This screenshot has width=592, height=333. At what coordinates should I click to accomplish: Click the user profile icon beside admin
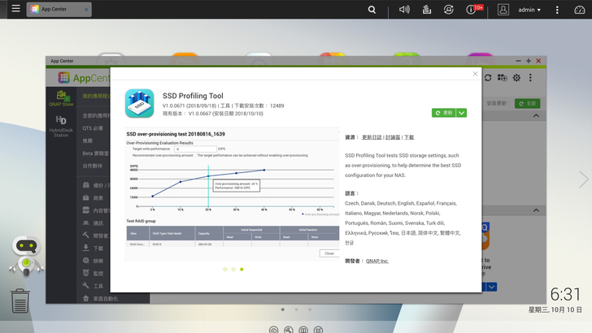coord(503,10)
